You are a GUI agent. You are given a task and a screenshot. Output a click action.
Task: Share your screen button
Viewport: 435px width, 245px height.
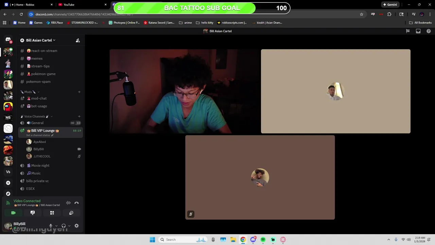coord(33,213)
